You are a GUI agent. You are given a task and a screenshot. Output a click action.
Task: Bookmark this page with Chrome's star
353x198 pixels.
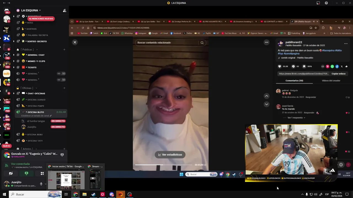pos(316,28)
